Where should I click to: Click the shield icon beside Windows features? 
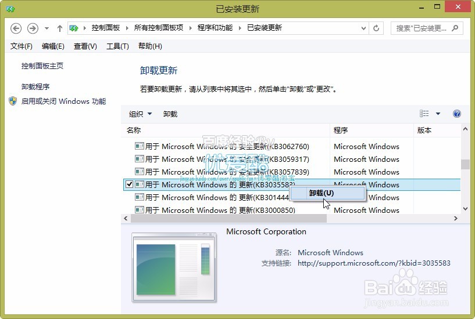pyautogui.click(x=13, y=101)
